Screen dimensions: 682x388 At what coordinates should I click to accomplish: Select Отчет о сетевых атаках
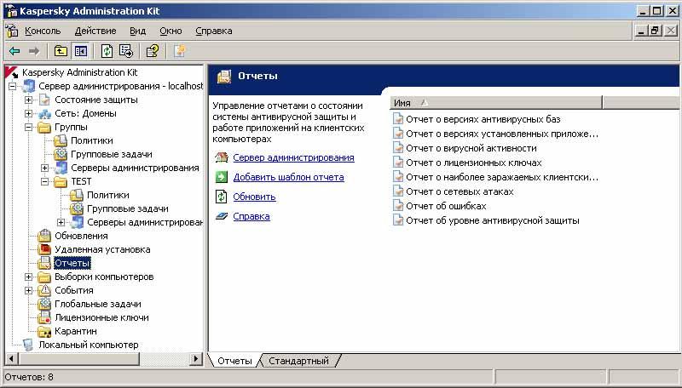[x=459, y=191]
